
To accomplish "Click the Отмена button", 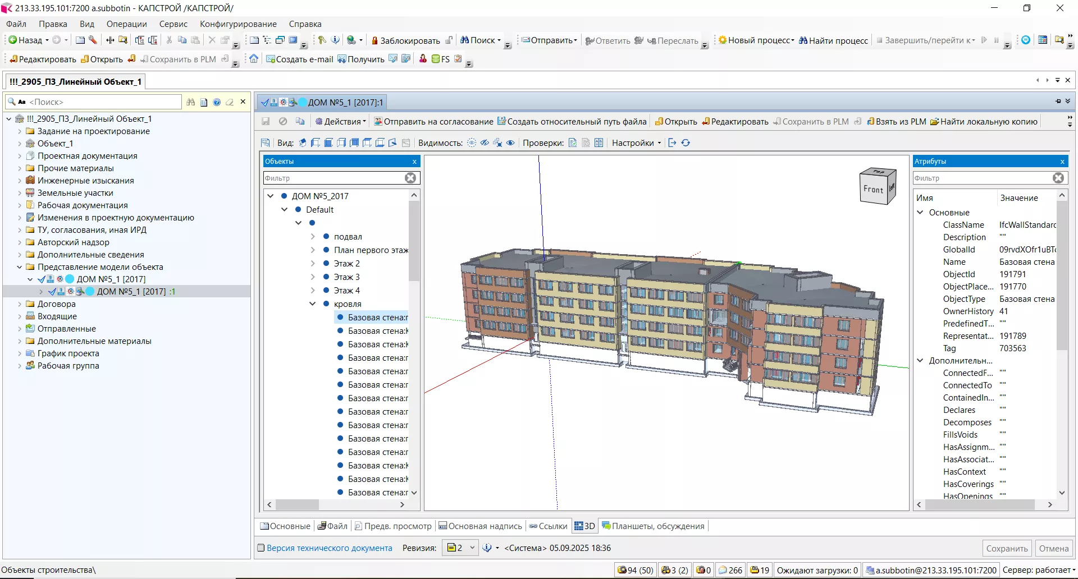I will (1053, 549).
